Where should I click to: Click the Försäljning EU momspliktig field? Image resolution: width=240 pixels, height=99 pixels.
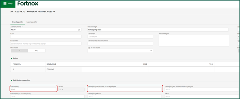(x=48, y=96)
